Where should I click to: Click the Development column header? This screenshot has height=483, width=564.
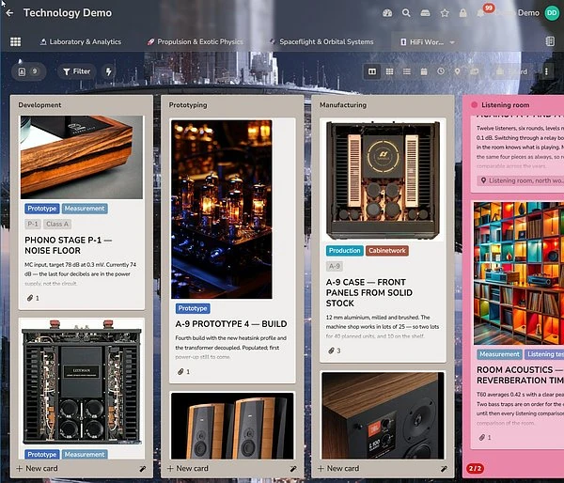point(39,105)
